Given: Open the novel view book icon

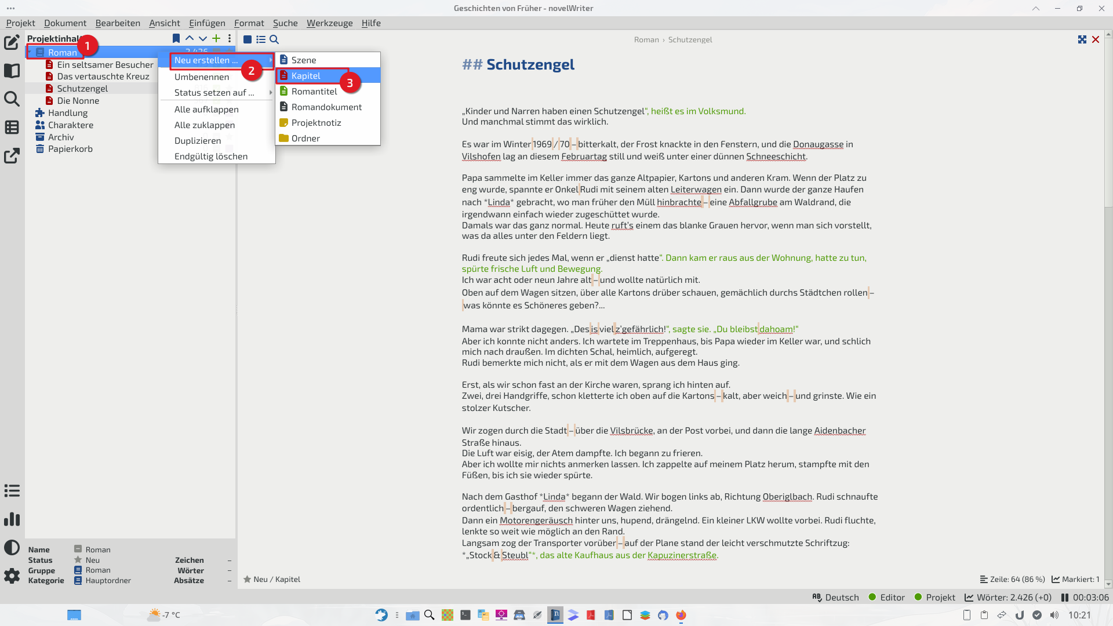Looking at the screenshot, I should (12, 71).
